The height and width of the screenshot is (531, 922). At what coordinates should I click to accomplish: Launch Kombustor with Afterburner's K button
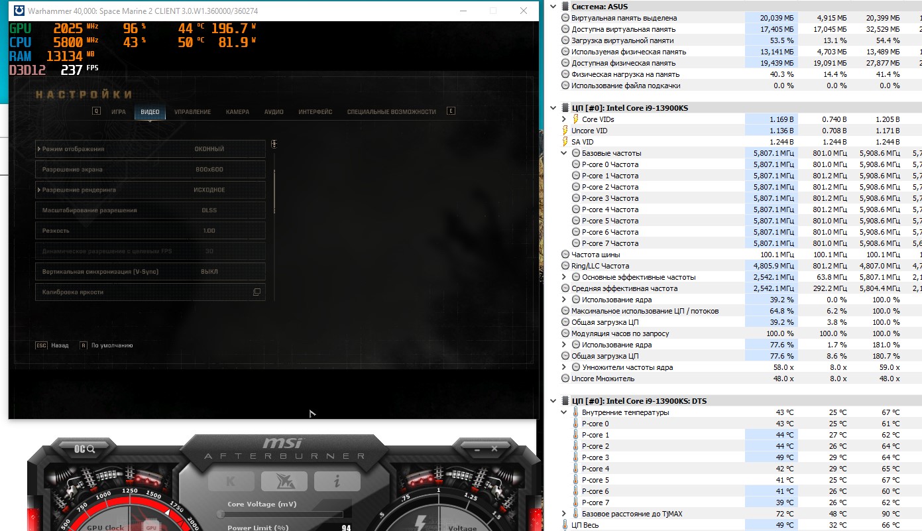point(231,481)
